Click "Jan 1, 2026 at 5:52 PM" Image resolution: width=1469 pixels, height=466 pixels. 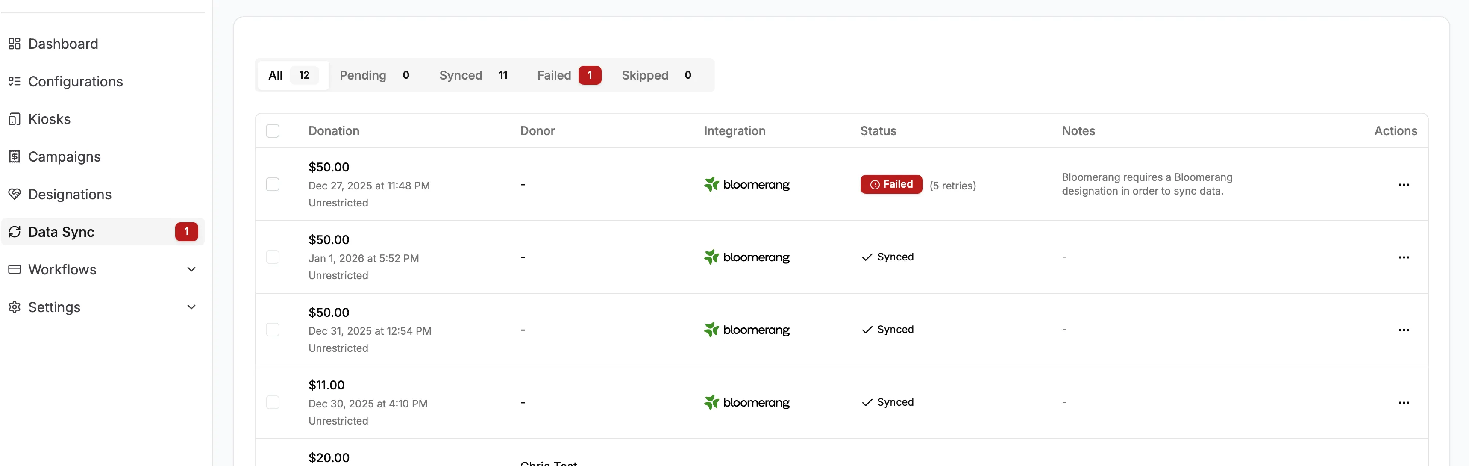pos(364,258)
